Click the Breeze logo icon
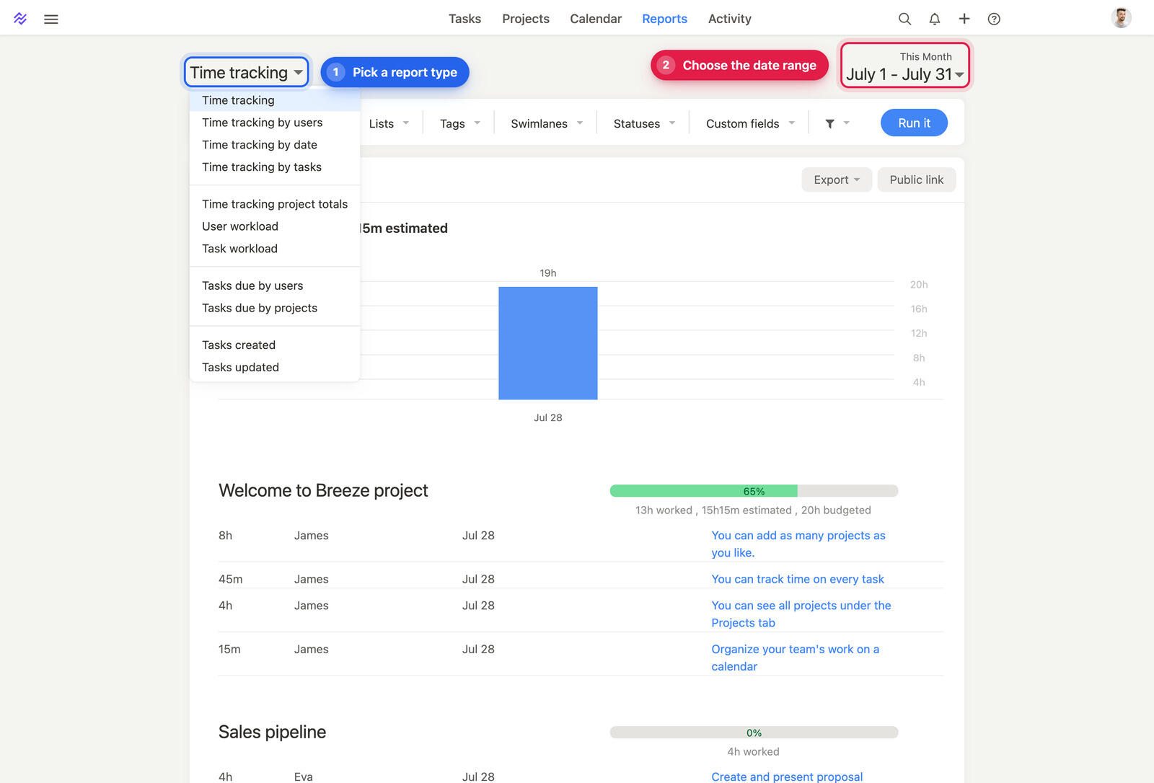 20,19
